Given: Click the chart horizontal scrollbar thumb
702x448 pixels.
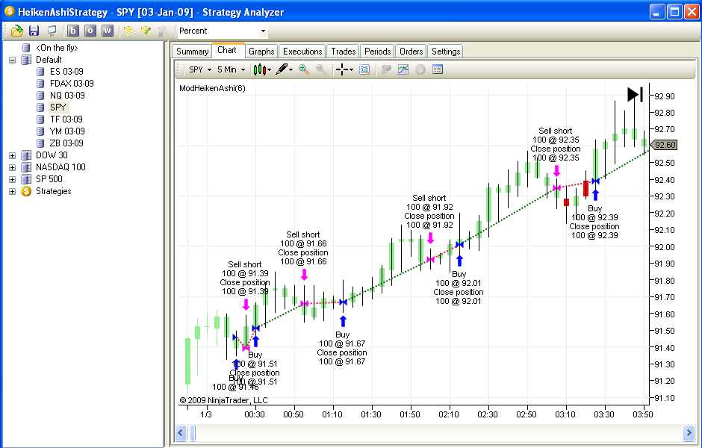Looking at the screenshot, I should click(x=193, y=433).
